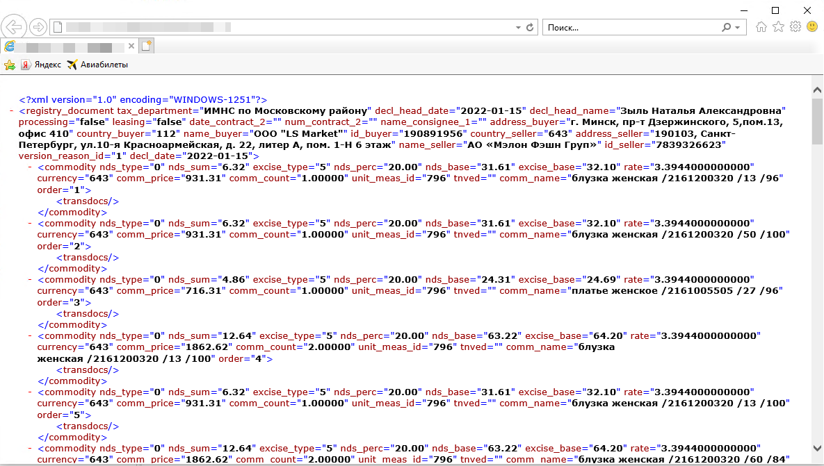Refresh the current page
The image size is (824, 466).
[x=530, y=28]
